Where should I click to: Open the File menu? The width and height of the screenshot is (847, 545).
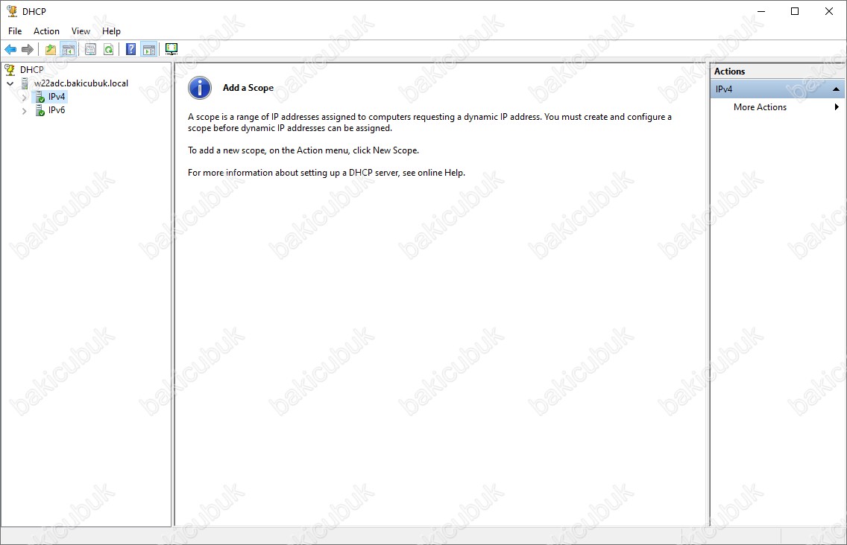pyautogui.click(x=15, y=31)
